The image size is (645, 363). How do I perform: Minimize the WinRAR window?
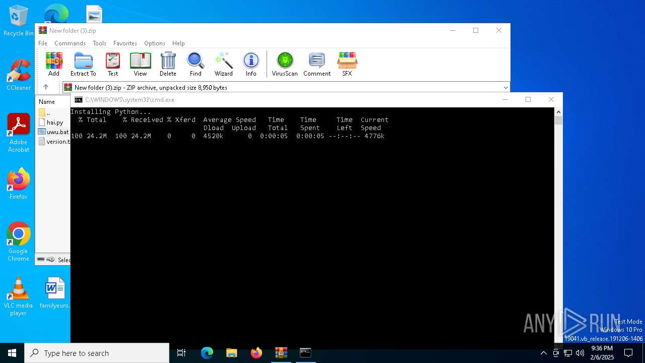pos(453,30)
